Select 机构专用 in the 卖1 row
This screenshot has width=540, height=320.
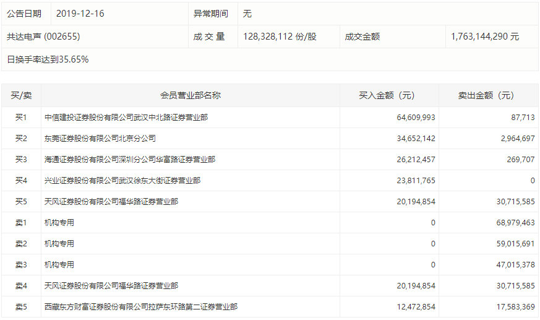(59, 223)
